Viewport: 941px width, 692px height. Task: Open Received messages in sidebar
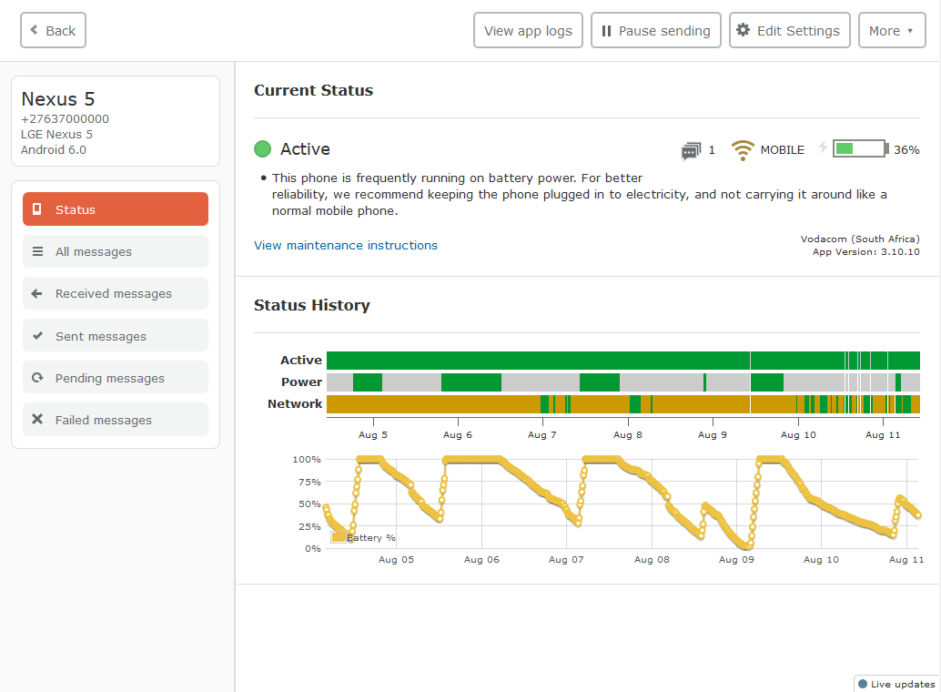(x=116, y=293)
